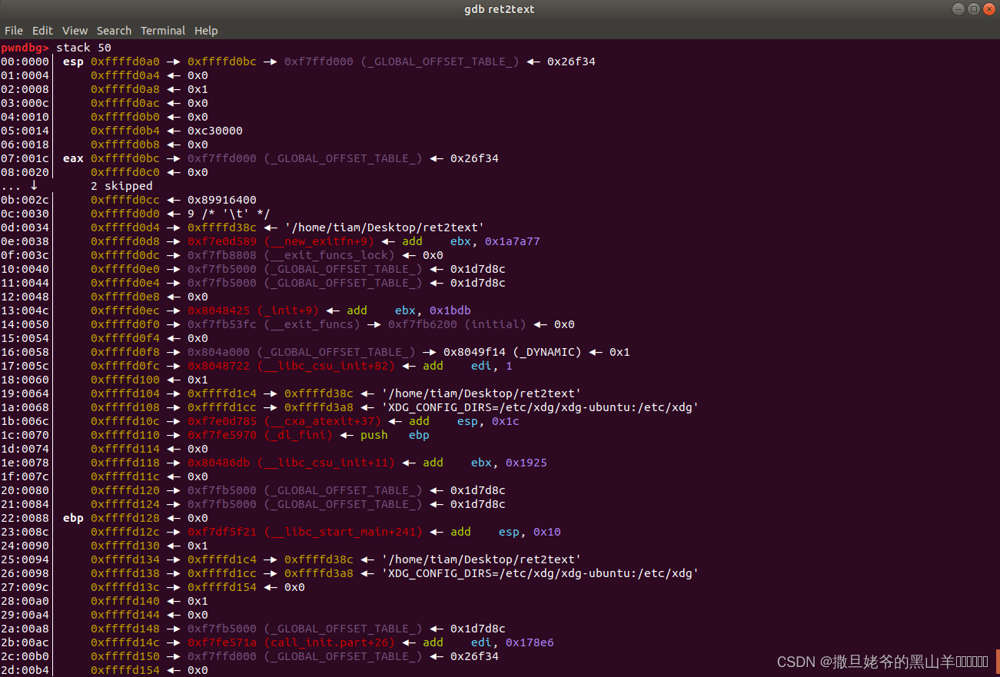Minimize the gdb ret2text window
The width and height of the screenshot is (1000, 677).
click(958, 9)
